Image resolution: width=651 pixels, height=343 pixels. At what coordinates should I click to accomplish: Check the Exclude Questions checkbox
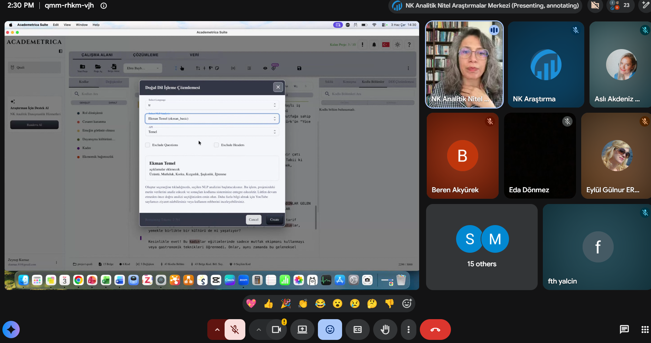148,145
